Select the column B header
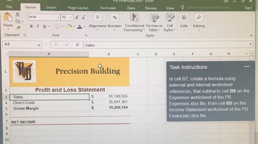The width and height of the screenshot is (258, 144). [x=109, y=54]
